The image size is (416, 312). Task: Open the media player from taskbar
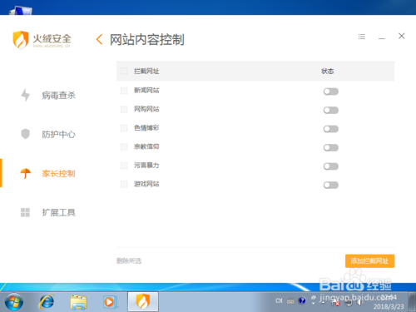pyautogui.click(x=110, y=302)
